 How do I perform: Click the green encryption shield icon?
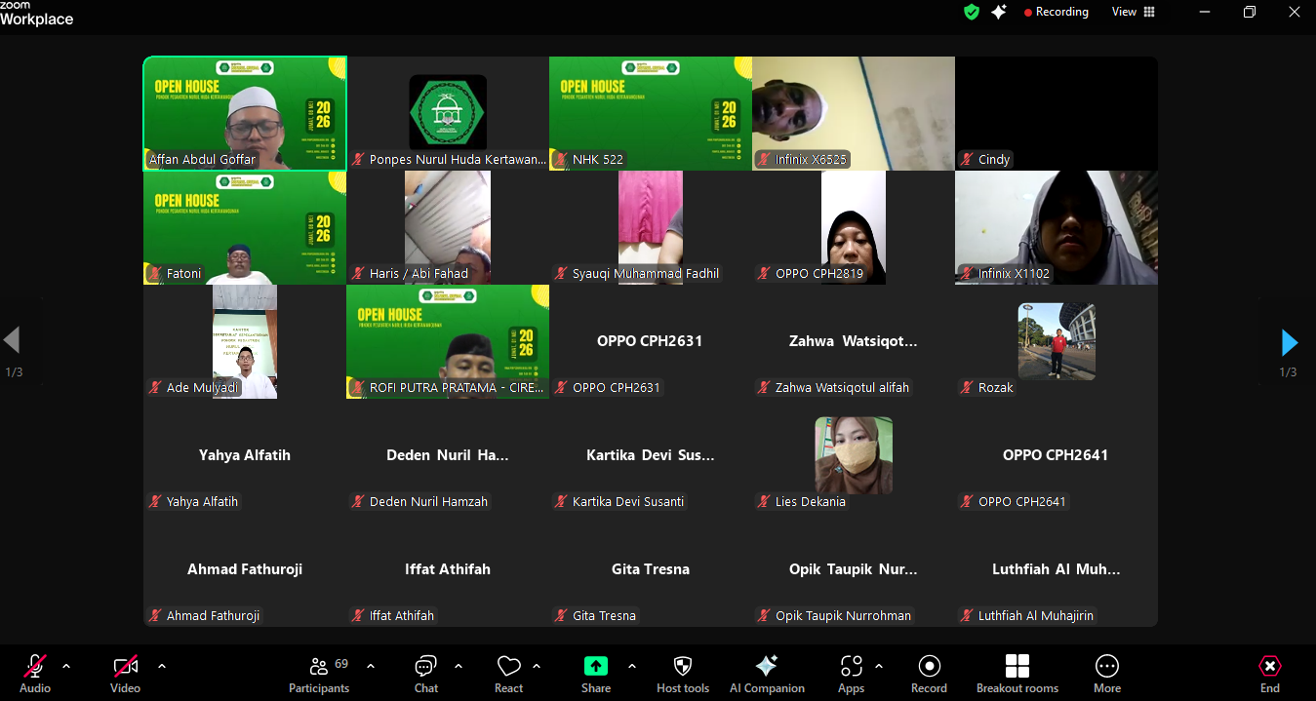[x=971, y=12]
